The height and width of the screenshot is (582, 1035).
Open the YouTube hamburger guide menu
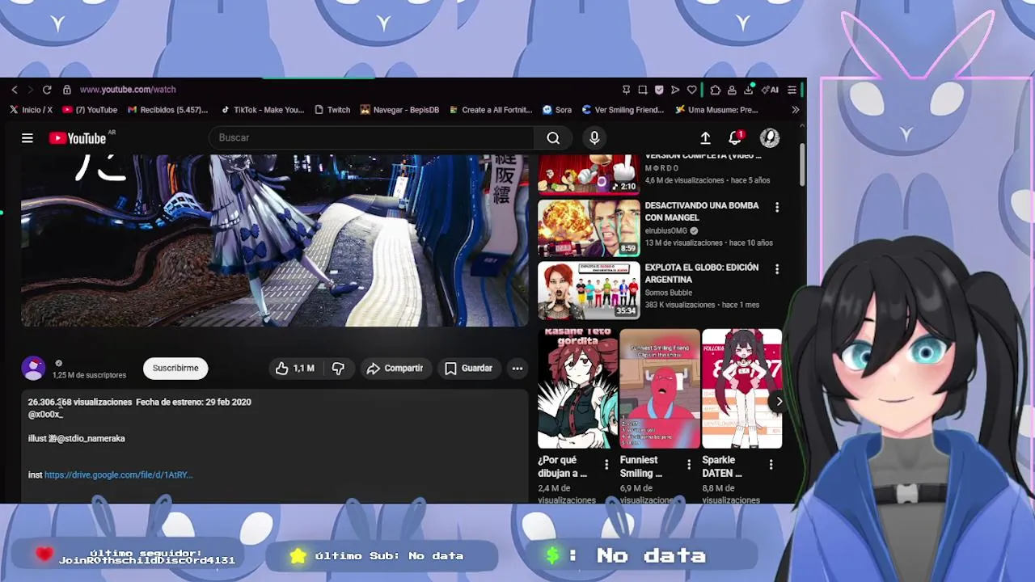(27, 138)
